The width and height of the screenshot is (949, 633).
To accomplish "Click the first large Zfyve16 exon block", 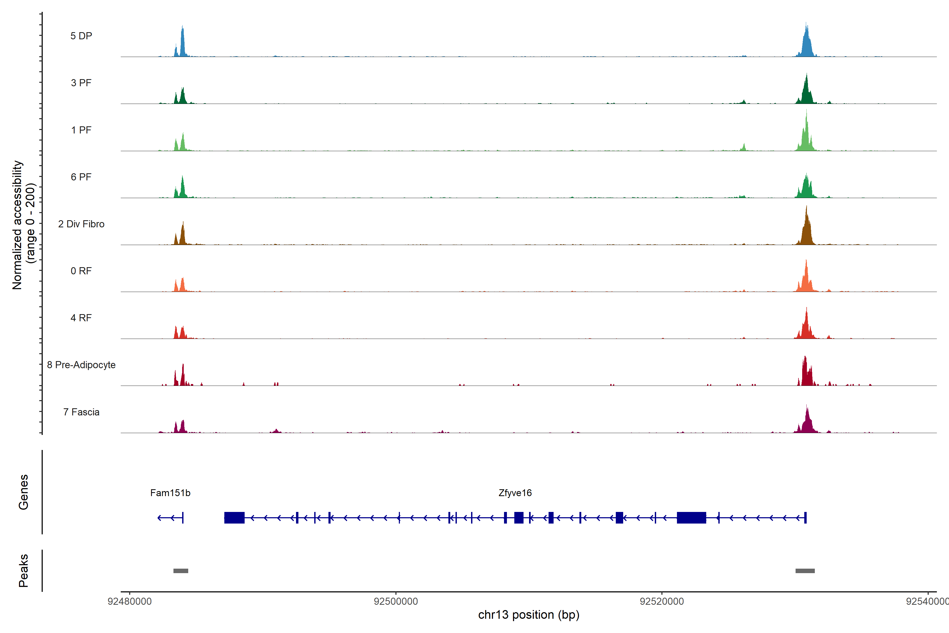I will coord(234,517).
